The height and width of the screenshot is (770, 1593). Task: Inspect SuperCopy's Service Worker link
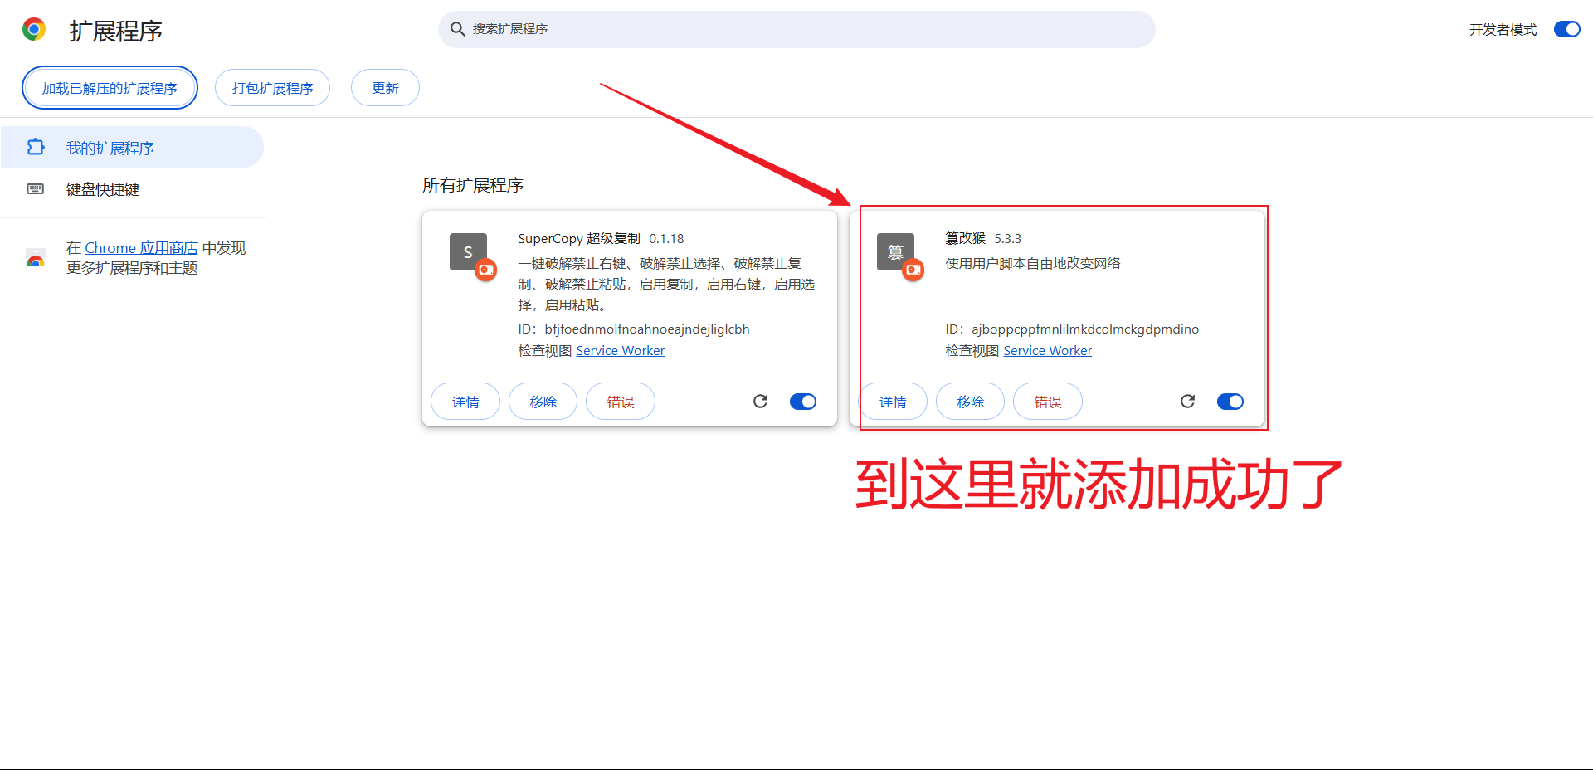click(x=620, y=351)
